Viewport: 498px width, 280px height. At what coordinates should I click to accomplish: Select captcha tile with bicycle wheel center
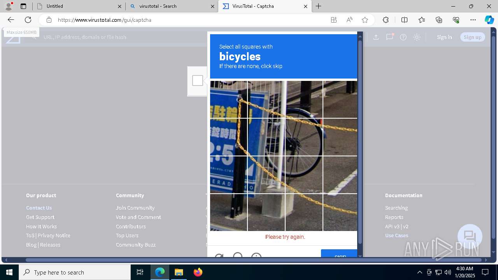click(x=304, y=137)
